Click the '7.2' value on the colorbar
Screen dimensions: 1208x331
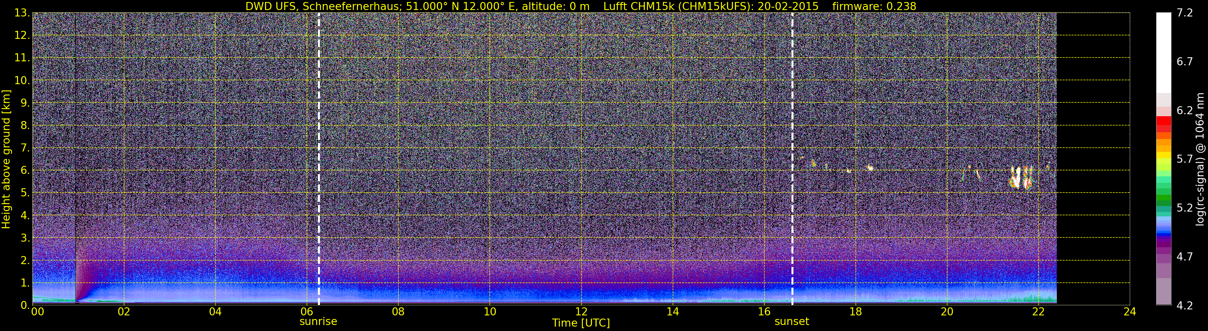[1185, 13]
